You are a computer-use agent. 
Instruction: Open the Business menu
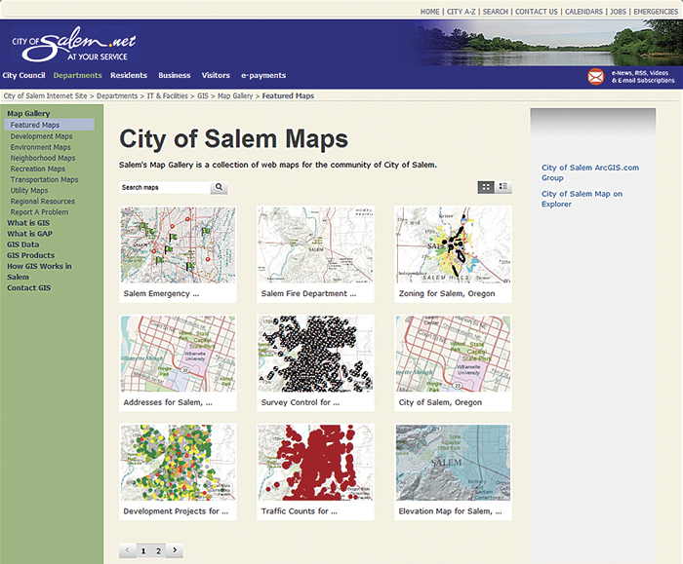175,75
